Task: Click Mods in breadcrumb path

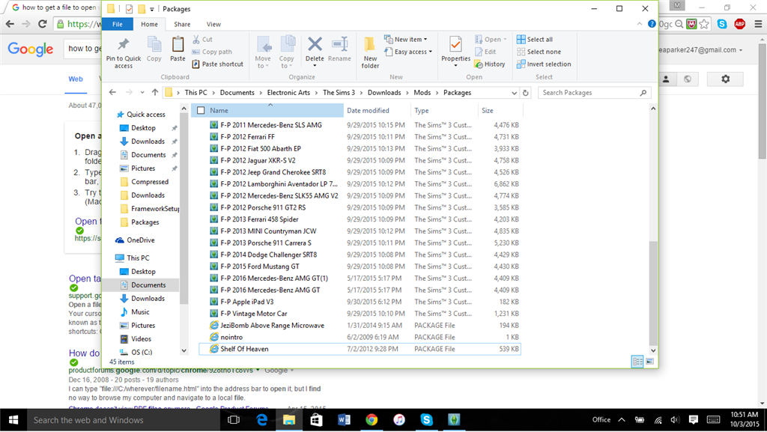Action: [x=422, y=92]
